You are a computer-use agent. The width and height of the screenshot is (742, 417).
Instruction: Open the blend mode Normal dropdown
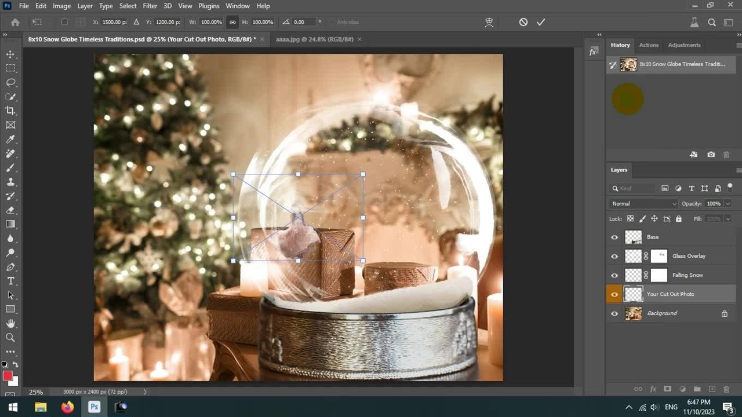tap(643, 203)
